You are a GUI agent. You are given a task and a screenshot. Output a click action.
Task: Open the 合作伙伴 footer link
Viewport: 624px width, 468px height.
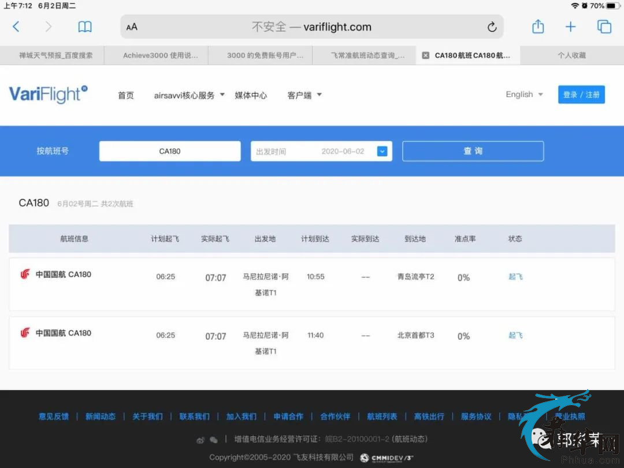336,417
